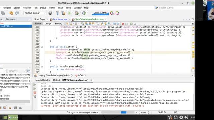Screen dimensions: 214x120
Task: Open the Navigate menu
Action: (7, 8)
